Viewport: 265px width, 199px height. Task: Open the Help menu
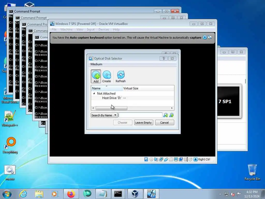(x=116, y=30)
